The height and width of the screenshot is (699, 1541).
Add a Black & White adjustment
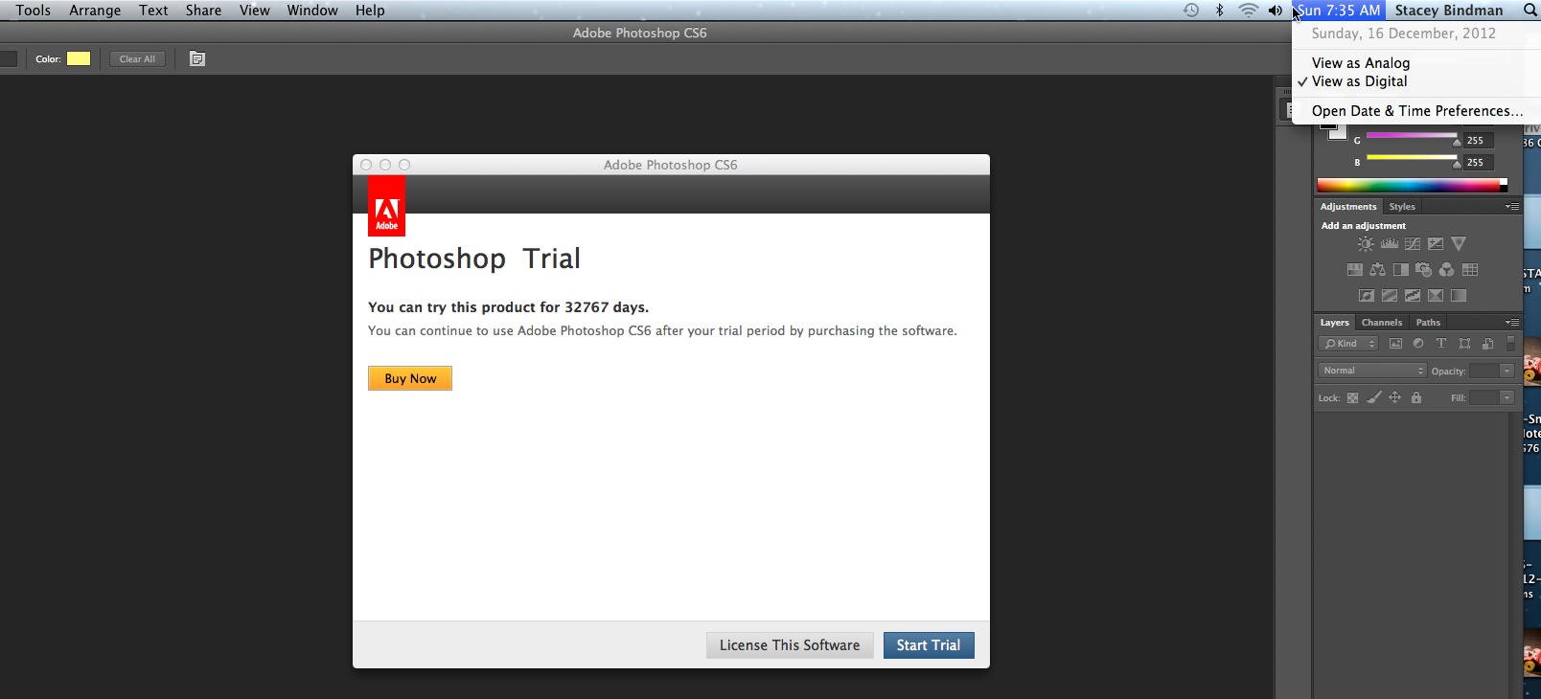pos(1401,270)
